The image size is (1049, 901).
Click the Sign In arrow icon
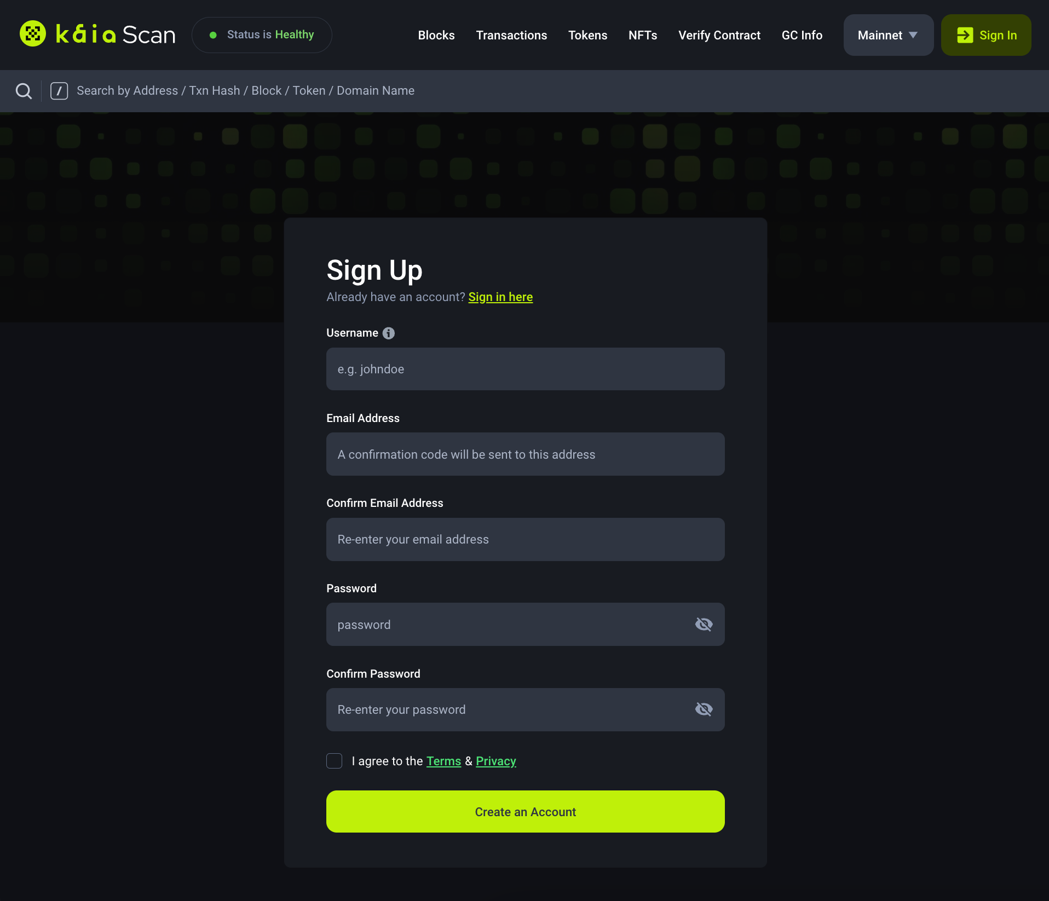(x=965, y=35)
